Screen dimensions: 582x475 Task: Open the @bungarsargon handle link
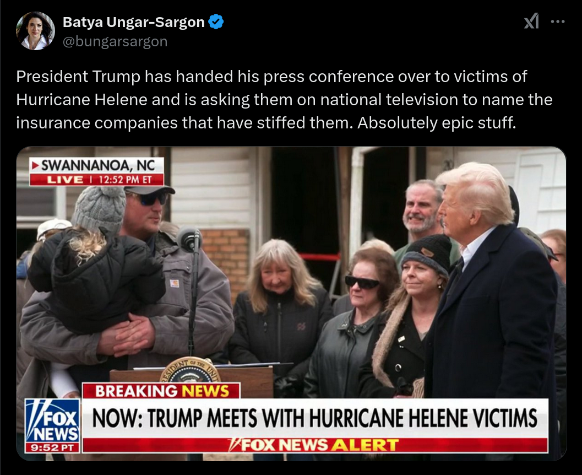point(115,41)
